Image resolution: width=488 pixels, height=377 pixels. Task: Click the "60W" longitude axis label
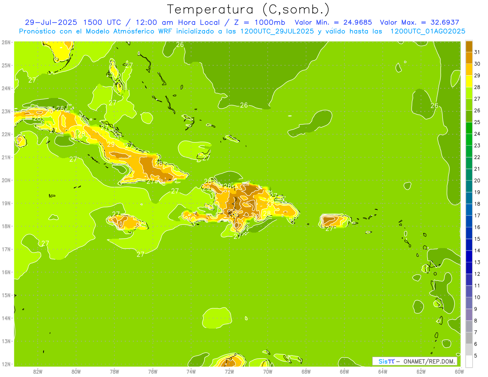coord(460,371)
